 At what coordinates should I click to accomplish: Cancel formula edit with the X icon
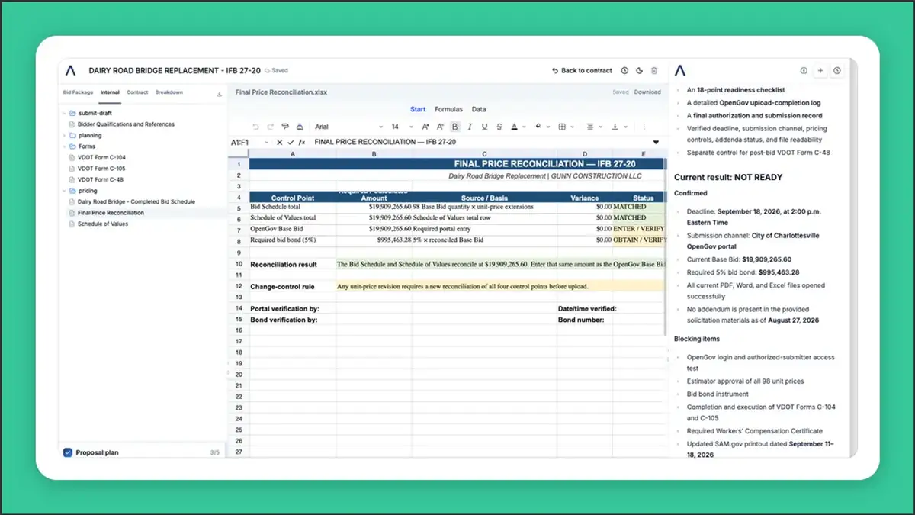[x=279, y=142]
